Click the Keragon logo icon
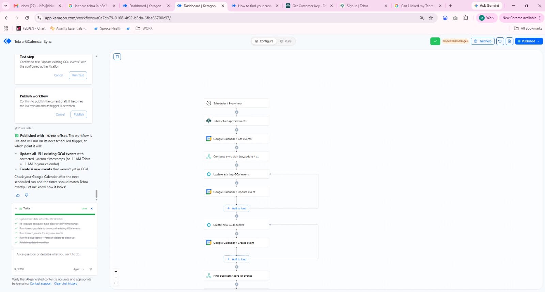This screenshot has width=545, height=292. pyautogui.click(x=7, y=41)
